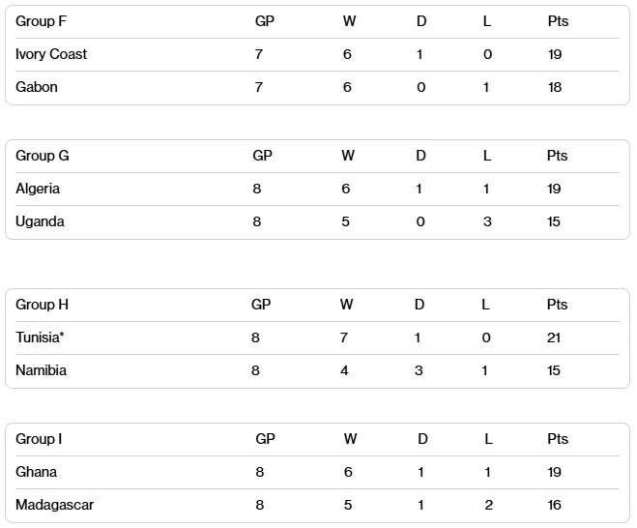Select the Gabon row label
Image resolution: width=637 pixels, height=528 pixels.
[37, 87]
